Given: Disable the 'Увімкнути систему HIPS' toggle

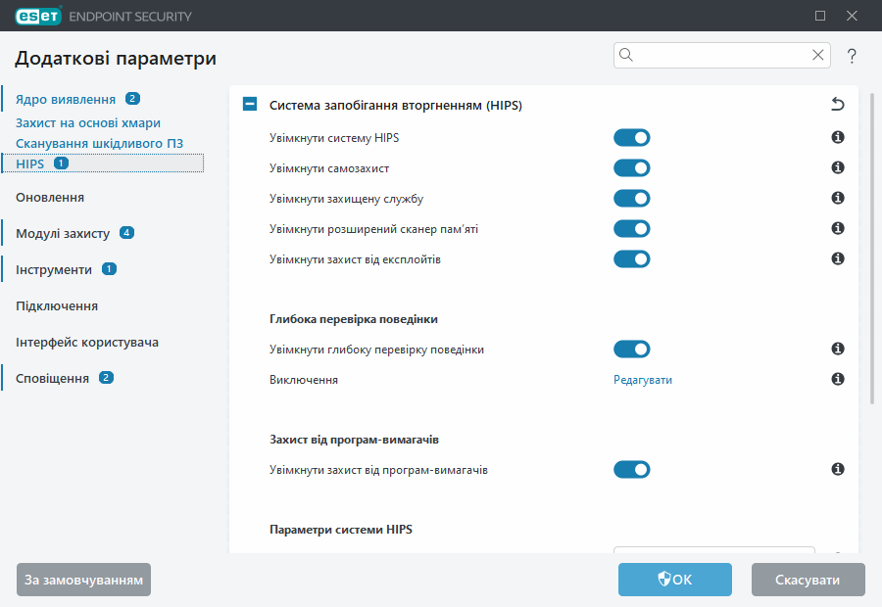Looking at the screenshot, I should (x=632, y=138).
